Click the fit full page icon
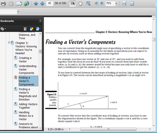This screenshot has width=157, height=133. pos(132,3)
